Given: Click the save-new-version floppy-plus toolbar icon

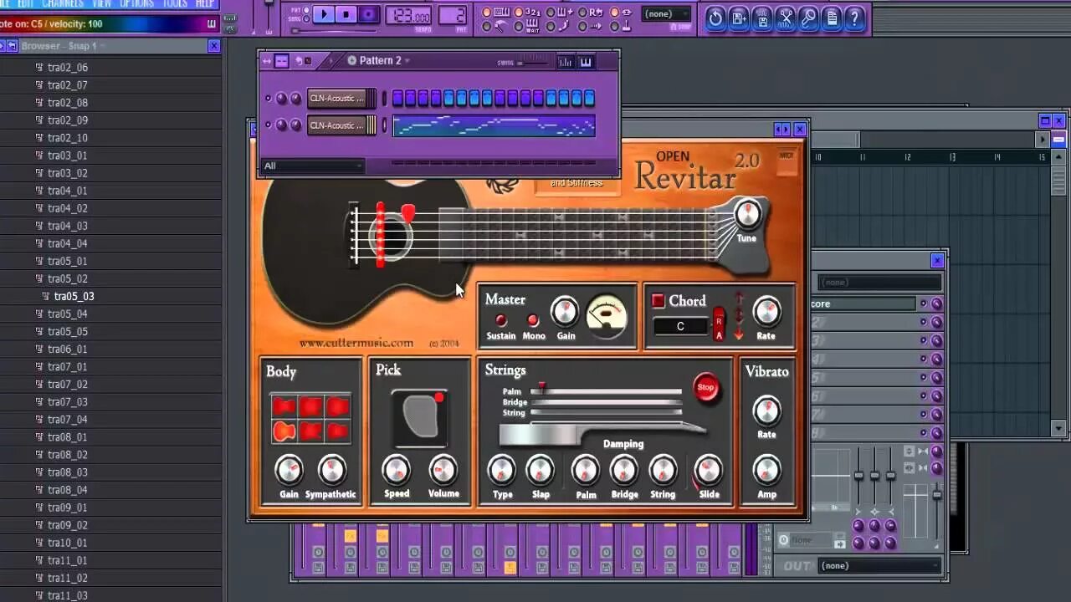Looking at the screenshot, I should point(739,18).
